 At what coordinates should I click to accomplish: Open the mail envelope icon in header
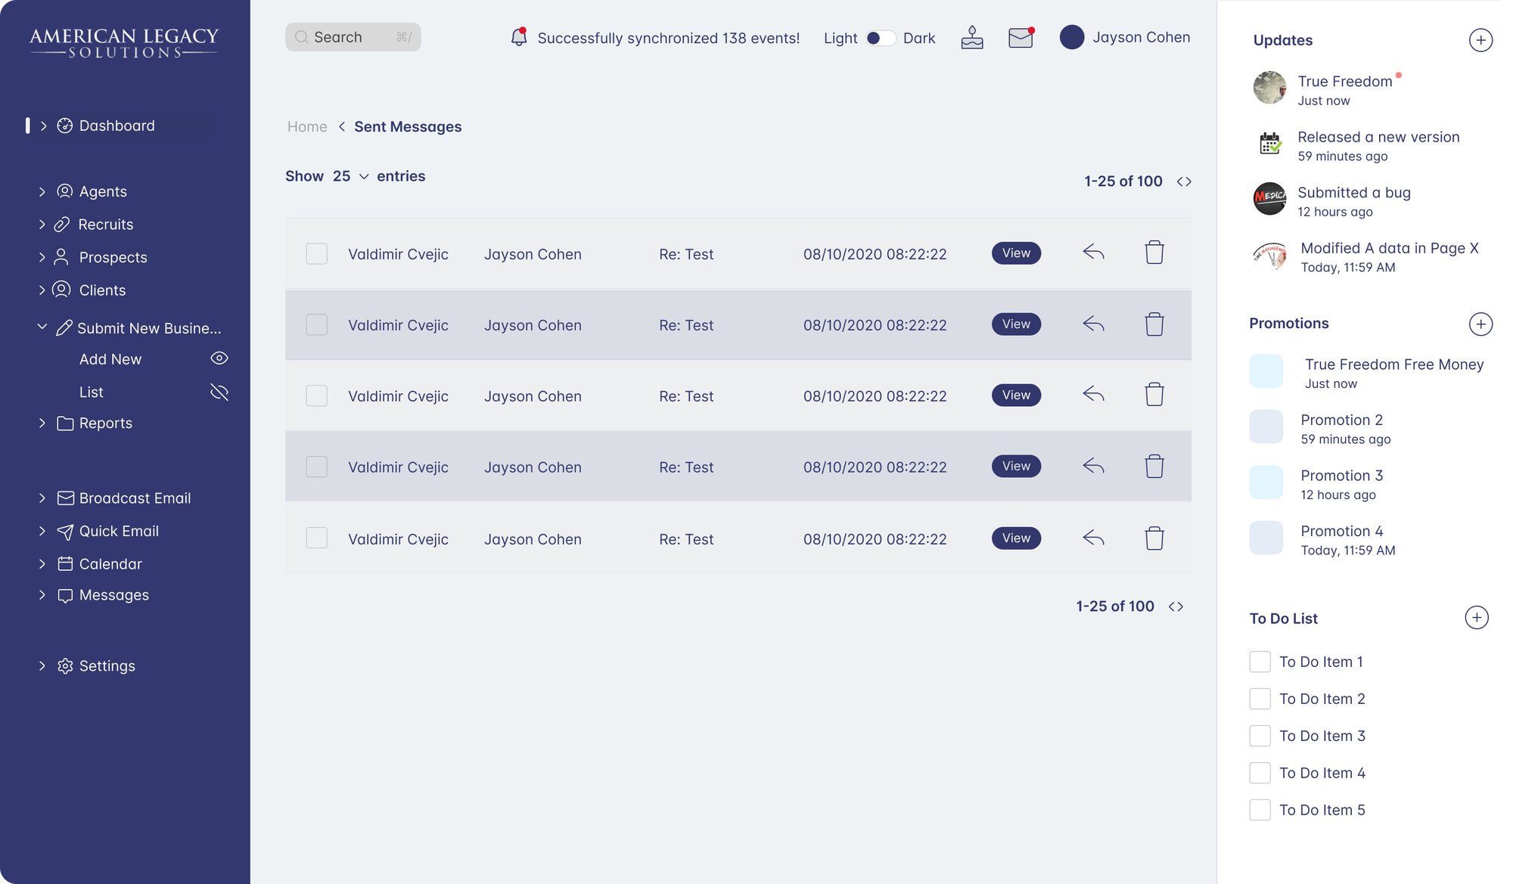click(x=1021, y=37)
